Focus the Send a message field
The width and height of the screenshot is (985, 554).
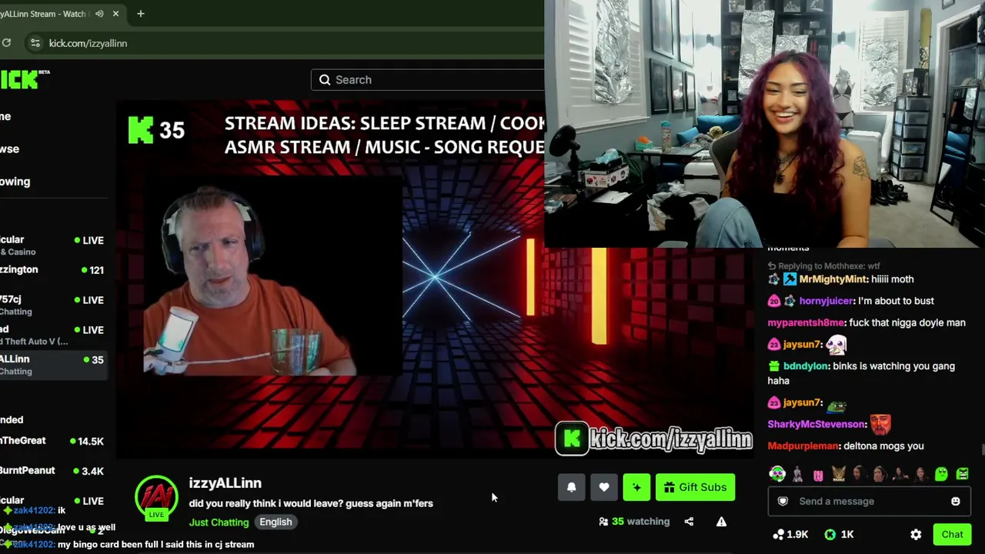tap(869, 502)
